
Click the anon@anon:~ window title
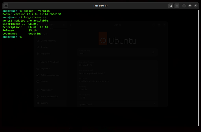[x=100, y=6]
